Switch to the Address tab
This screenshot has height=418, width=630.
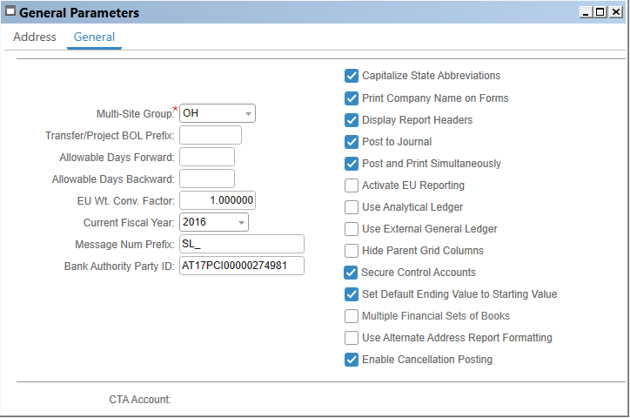click(x=35, y=37)
